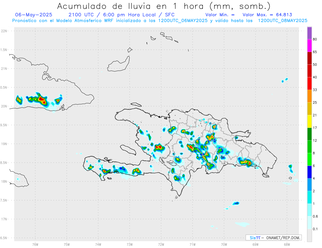
Task: Click the '73W' longitude axis label
Action: point(130,245)
